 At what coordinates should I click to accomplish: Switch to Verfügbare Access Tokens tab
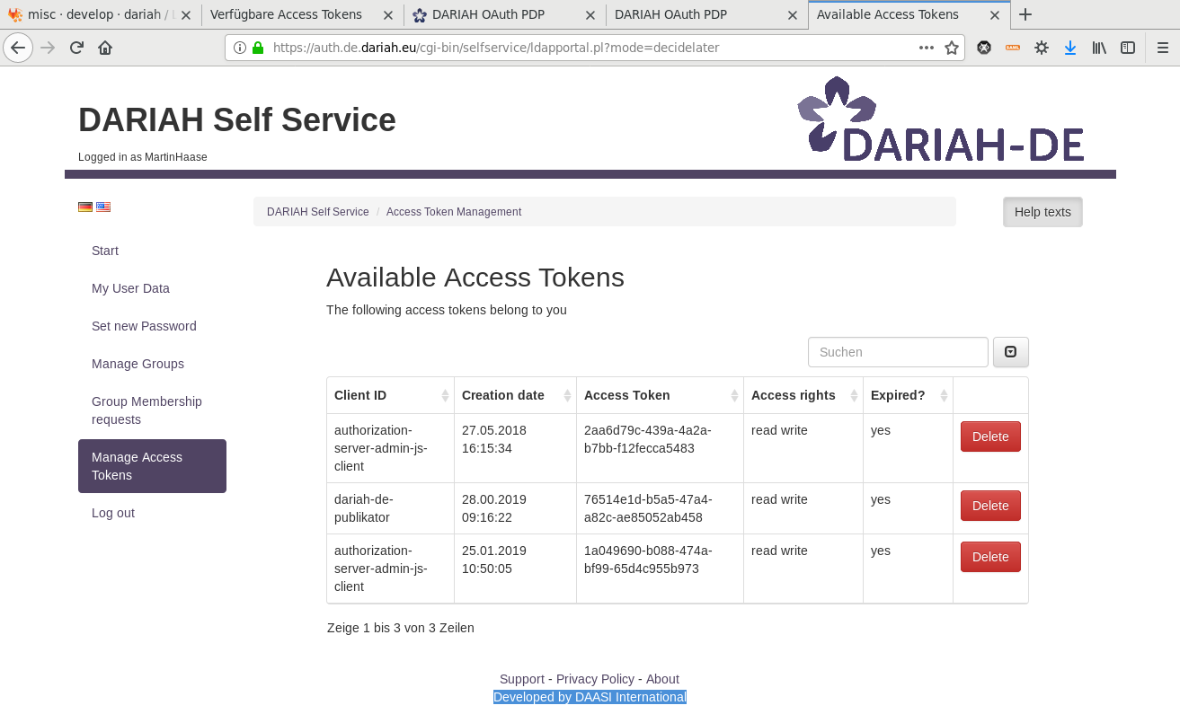(x=301, y=14)
